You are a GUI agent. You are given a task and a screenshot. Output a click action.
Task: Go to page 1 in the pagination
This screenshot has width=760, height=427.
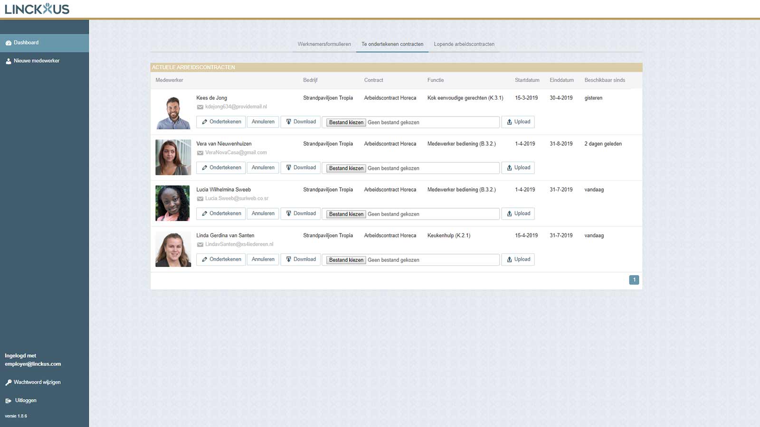tap(634, 280)
